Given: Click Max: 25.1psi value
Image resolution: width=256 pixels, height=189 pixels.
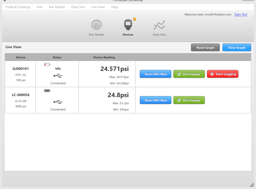Looking at the screenshot, I should [x=121, y=103].
